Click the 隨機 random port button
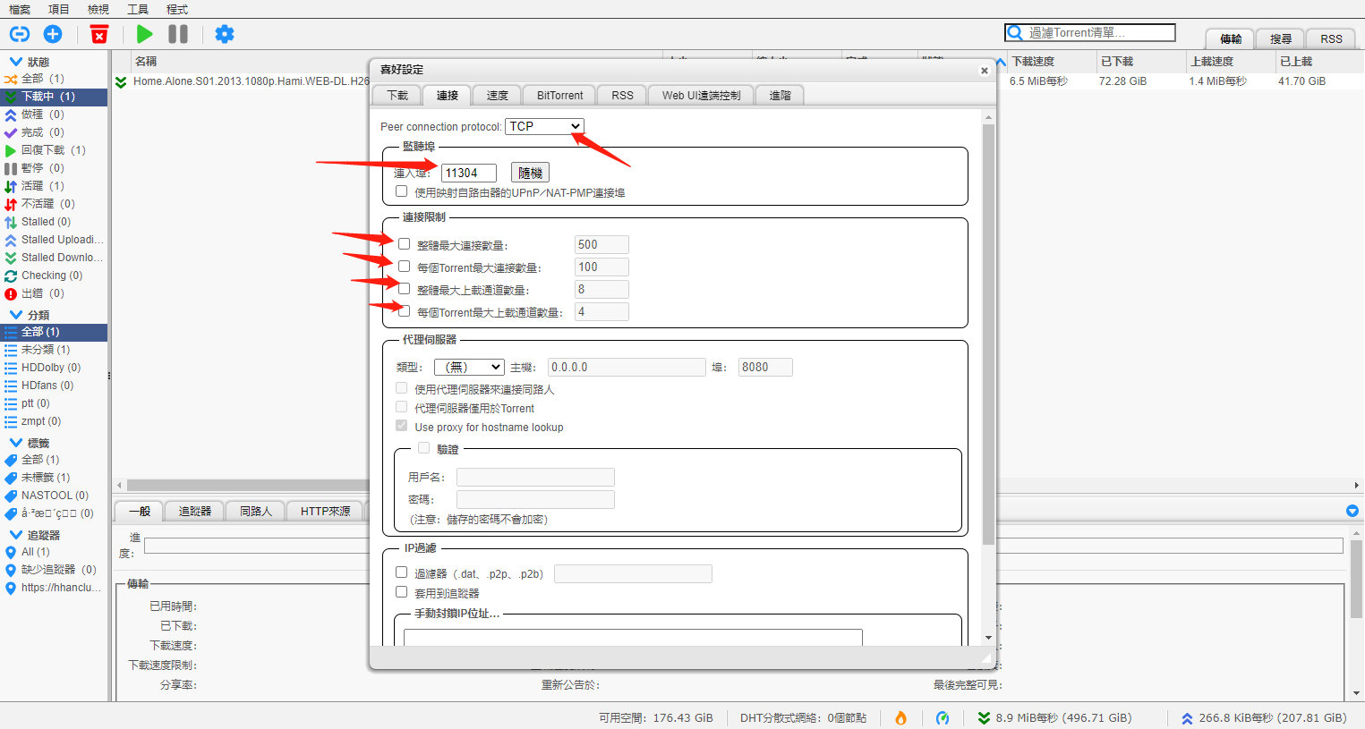This screenshot has width=1365, height=729. 530,173
